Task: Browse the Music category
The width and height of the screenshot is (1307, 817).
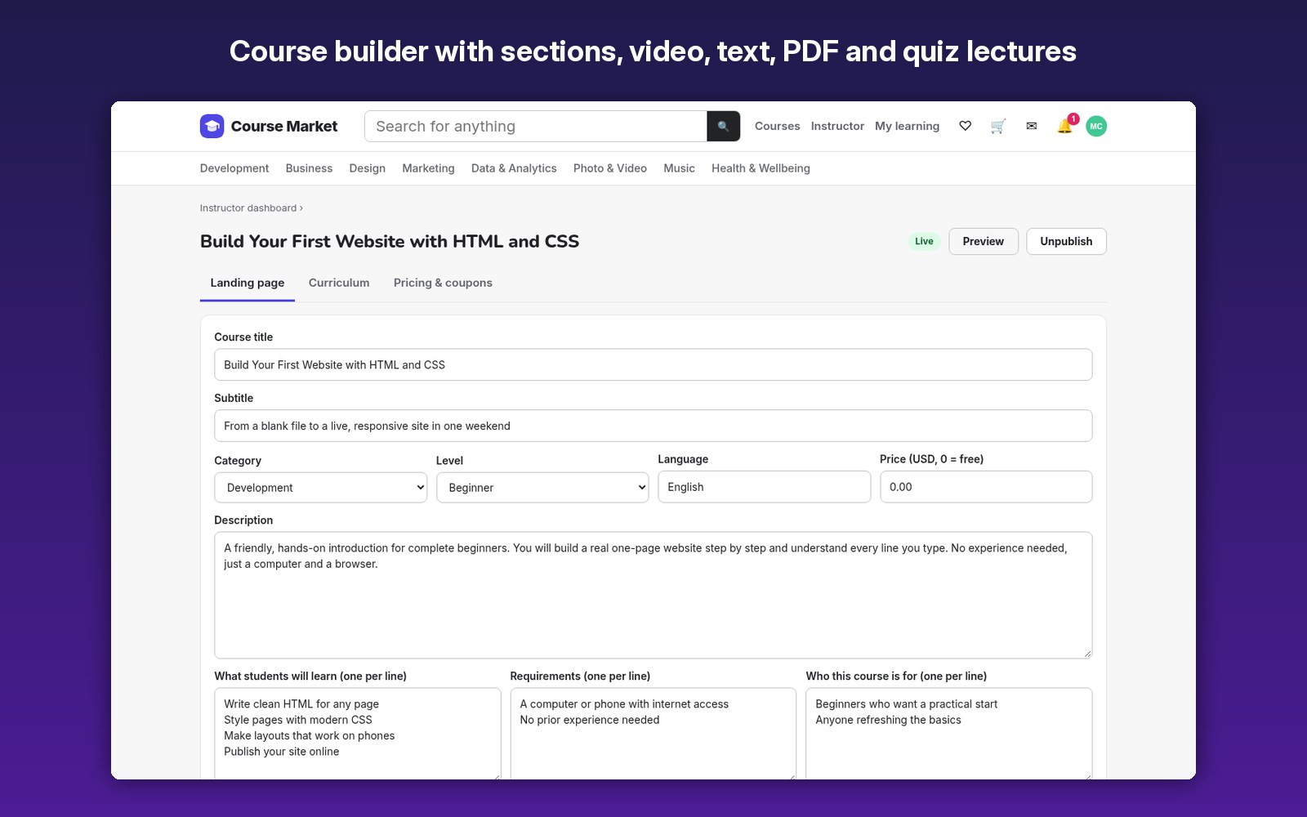Action: 679,168
